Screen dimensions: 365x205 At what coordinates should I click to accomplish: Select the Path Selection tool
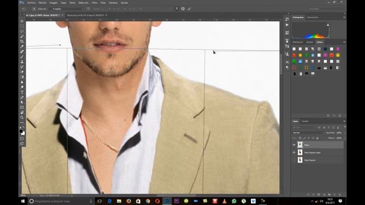pyautogui.click(x=22, y=102)
